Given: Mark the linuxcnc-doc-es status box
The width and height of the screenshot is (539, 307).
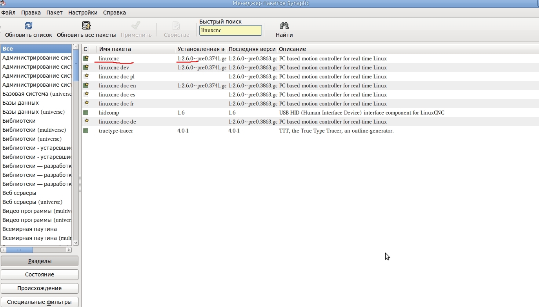Looking at the screenshot, I should click(86, 94).
